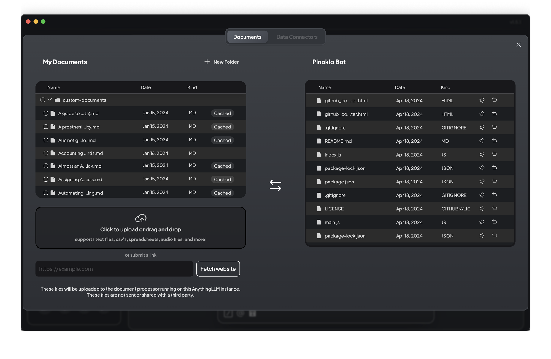Click the Cached badge on Automating ...ing.md

tap(222, 193)
